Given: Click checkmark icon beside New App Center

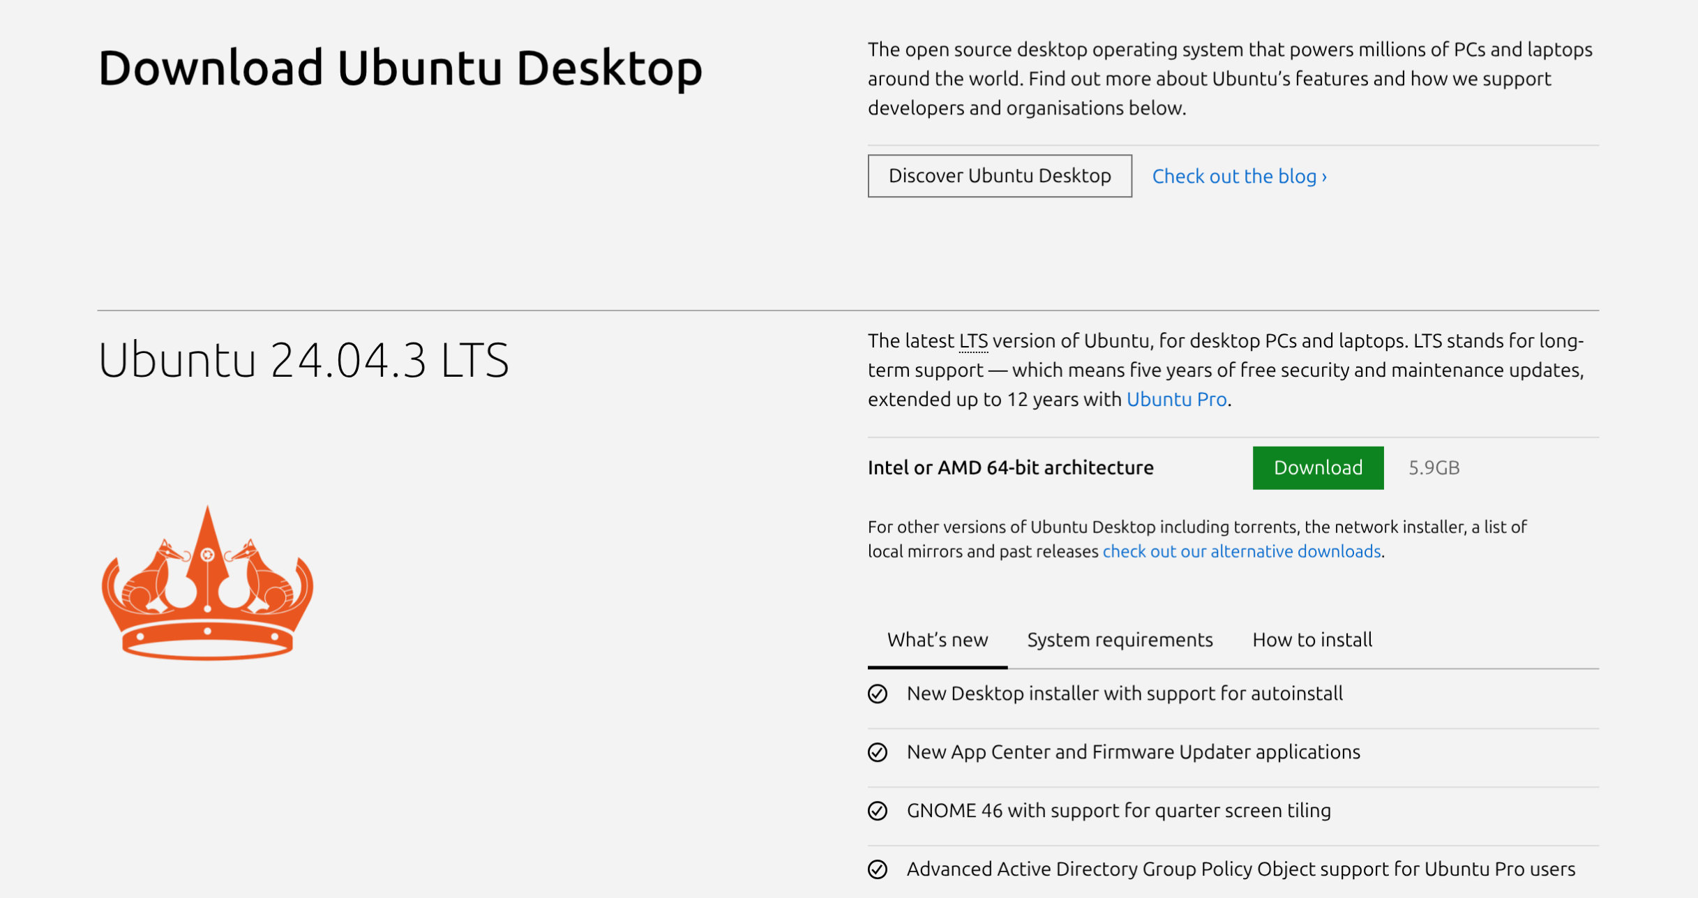Looking at the screenshot, I should pyautogui.click(x=878, y=752).
